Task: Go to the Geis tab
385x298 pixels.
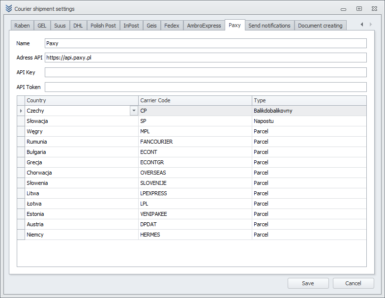Action: click(x=151, y=26)
